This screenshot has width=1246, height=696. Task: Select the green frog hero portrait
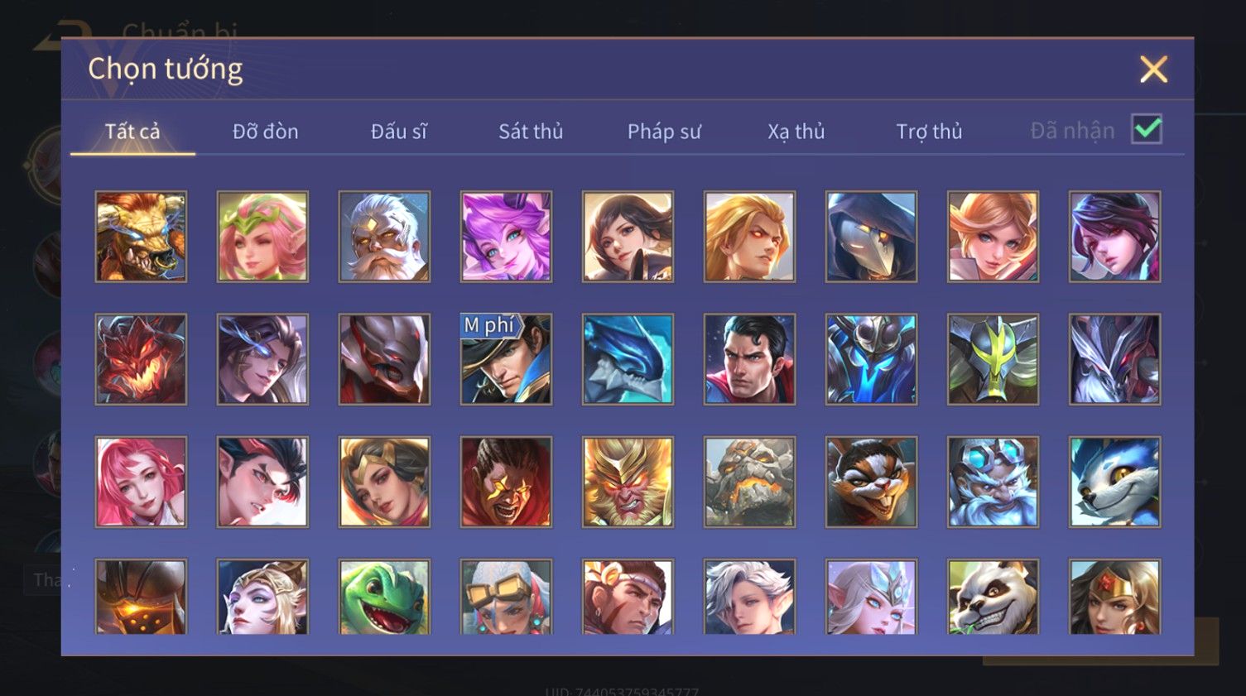[384, 597]
